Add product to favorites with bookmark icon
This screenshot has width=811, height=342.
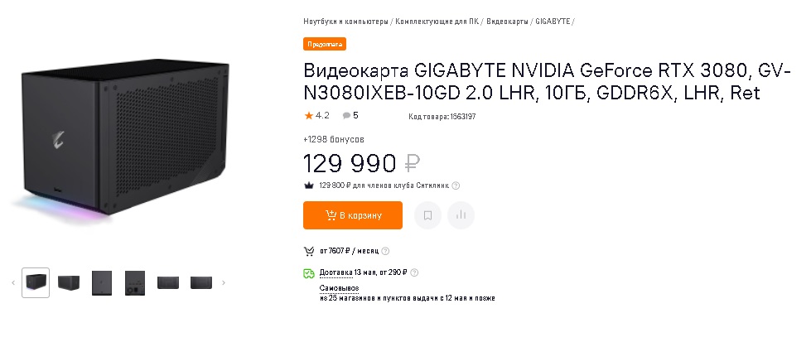427,215
